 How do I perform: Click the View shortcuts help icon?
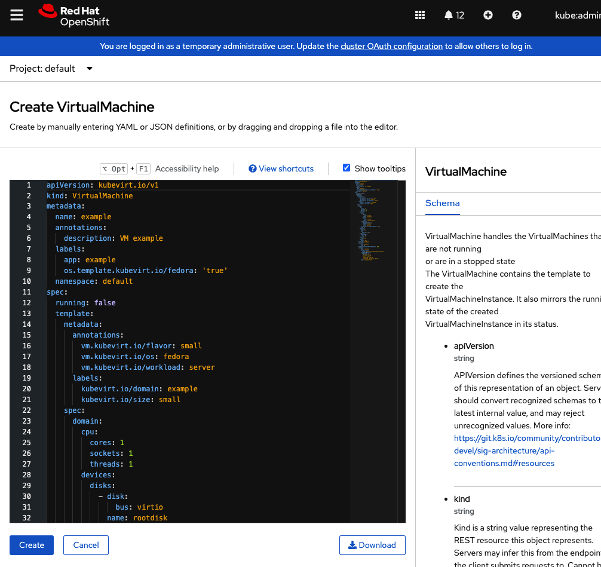tap(253, 169)
